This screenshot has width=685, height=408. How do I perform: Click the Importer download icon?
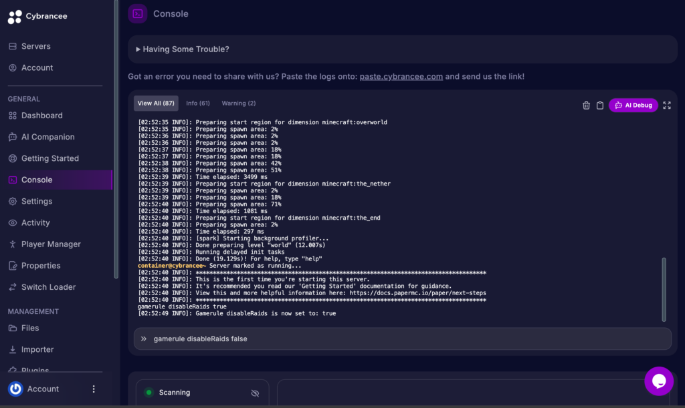click(13, 349)
